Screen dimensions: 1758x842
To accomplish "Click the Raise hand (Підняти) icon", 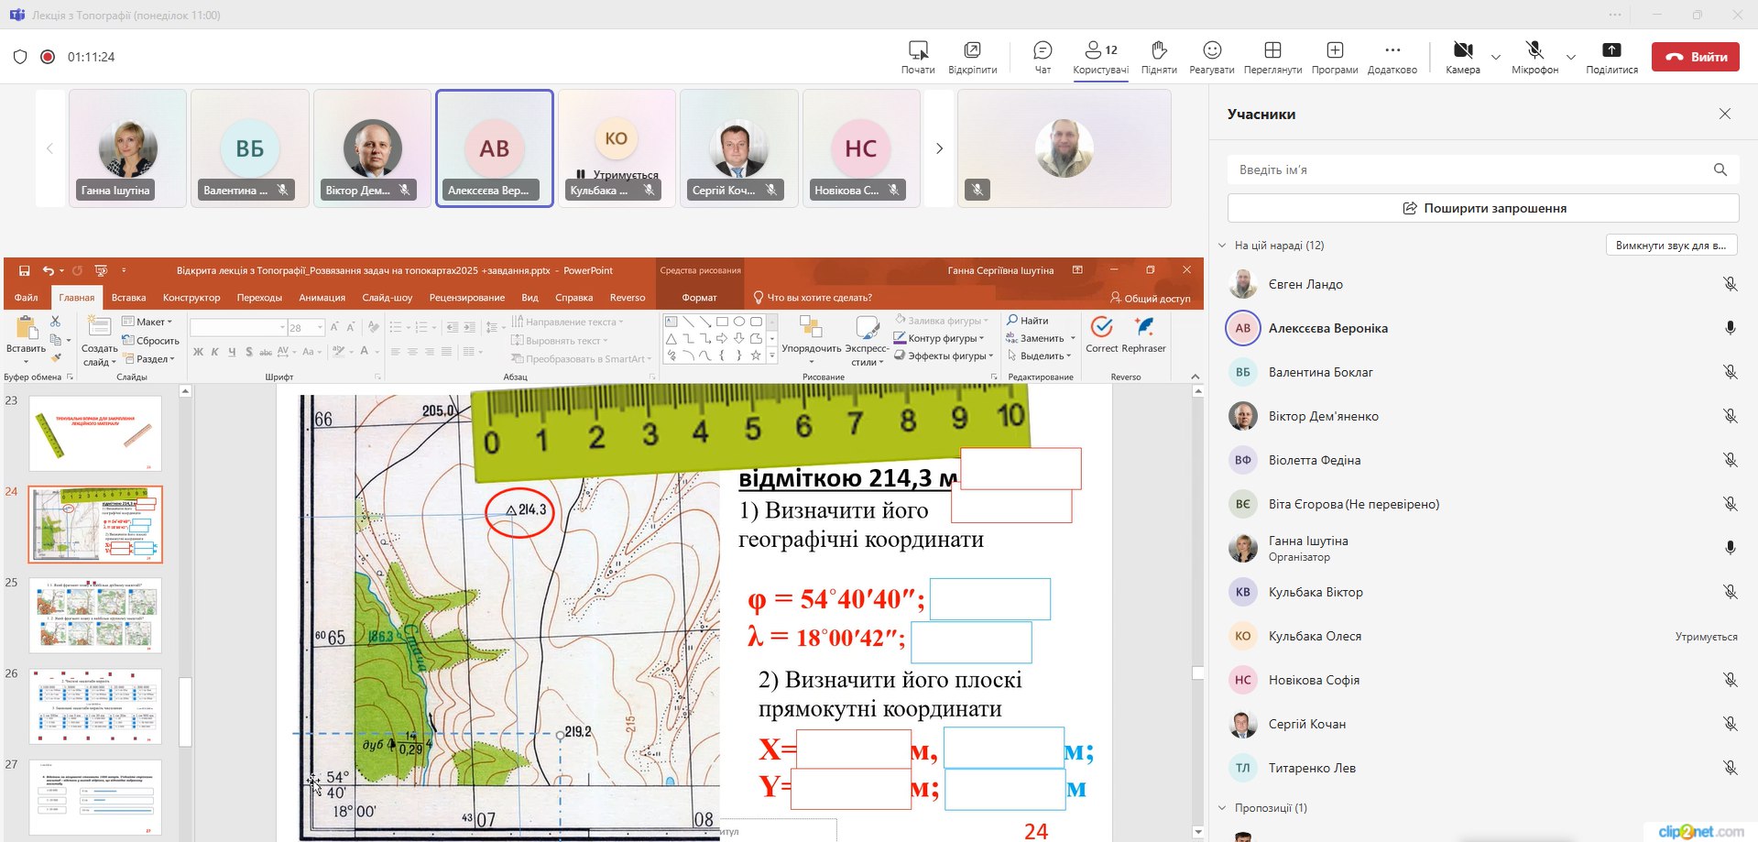I will coord(1159,50).
